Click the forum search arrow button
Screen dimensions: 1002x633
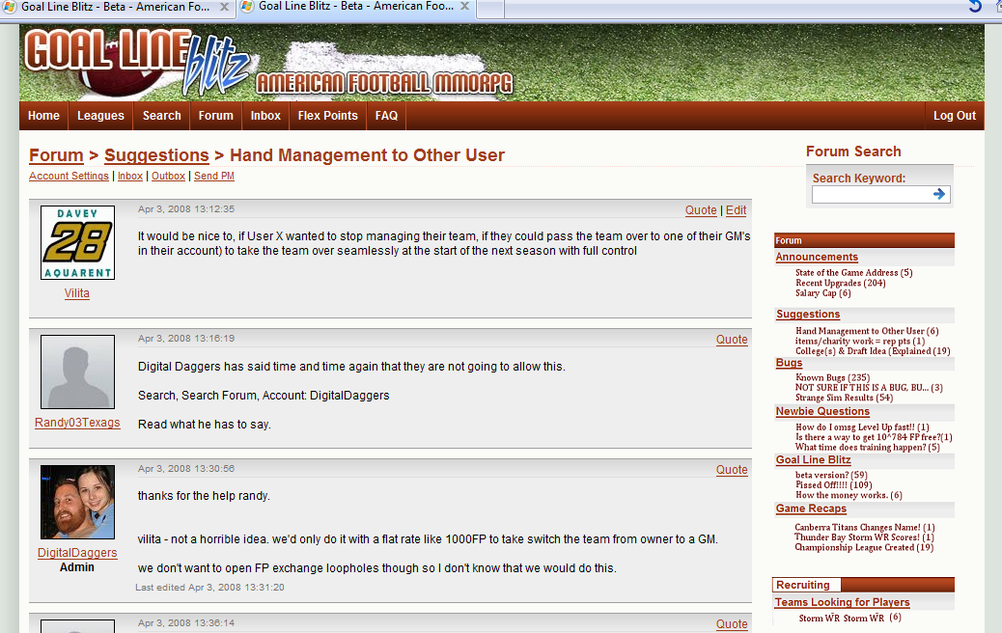pos(938,194)
